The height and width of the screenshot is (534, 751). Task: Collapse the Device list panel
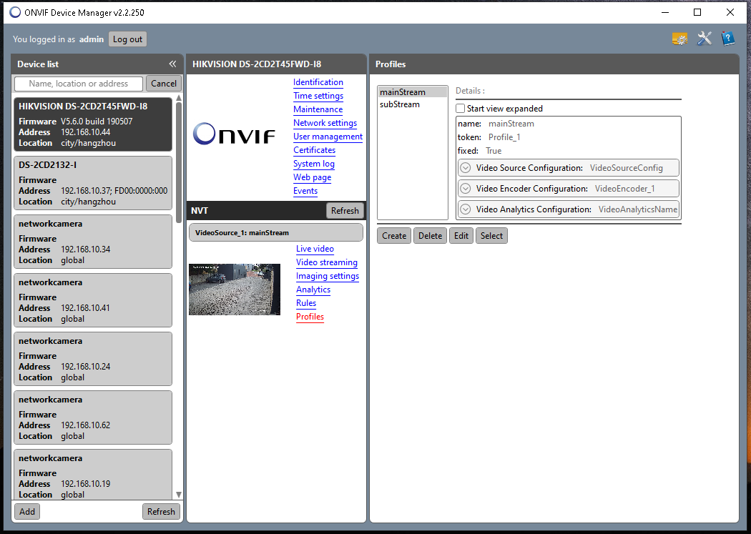tap(172, 64)
